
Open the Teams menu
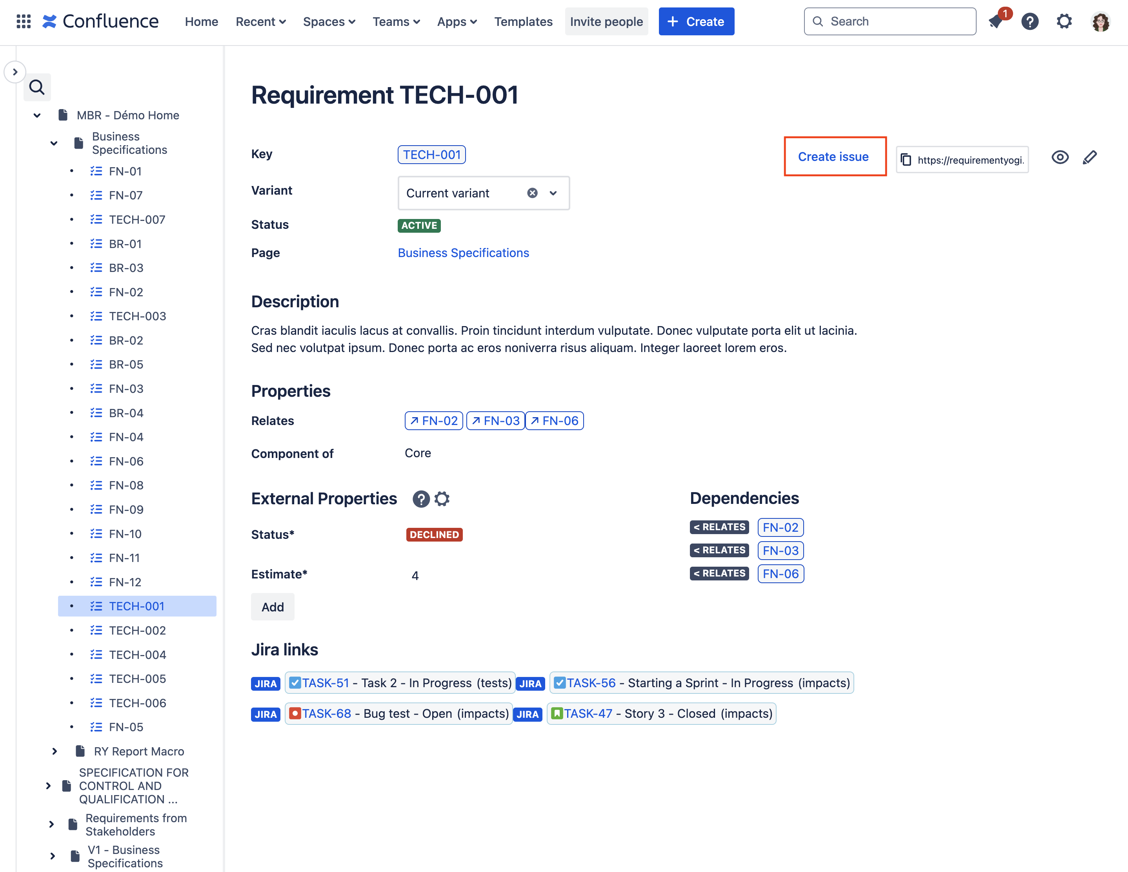(x=396, y=22)
